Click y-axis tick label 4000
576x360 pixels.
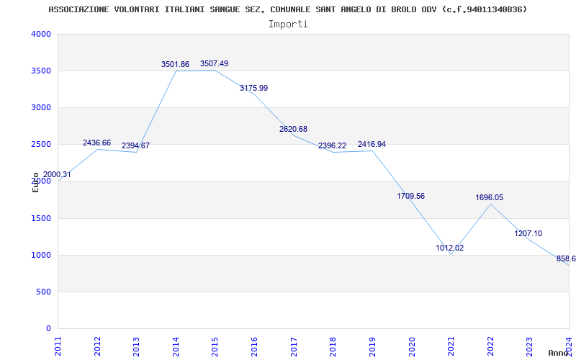point(41,34)
